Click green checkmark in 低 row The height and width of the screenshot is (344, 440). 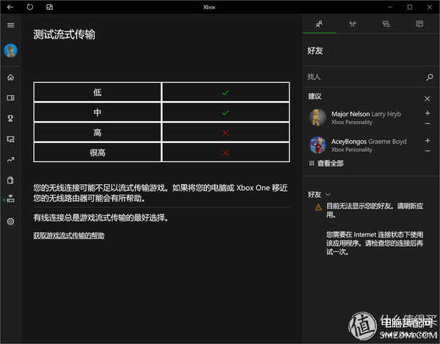(x=225, y=92)
